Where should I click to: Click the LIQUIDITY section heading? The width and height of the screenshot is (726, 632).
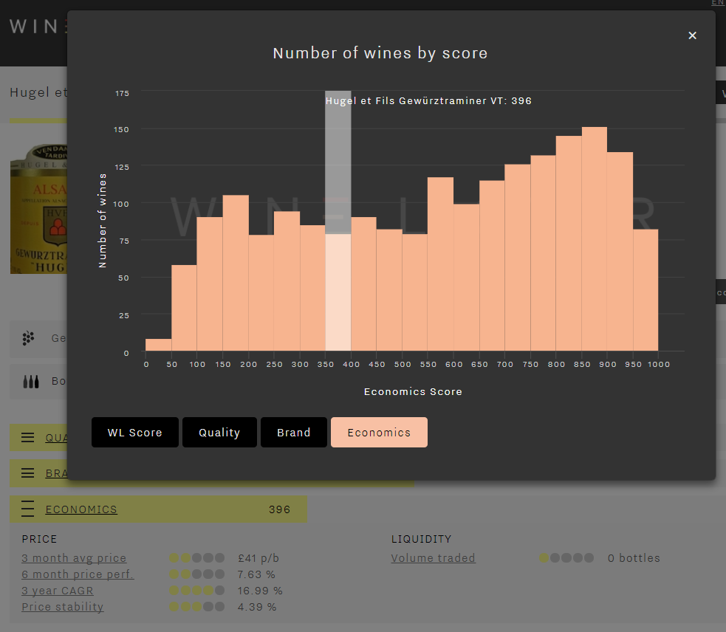click(421, 539)
